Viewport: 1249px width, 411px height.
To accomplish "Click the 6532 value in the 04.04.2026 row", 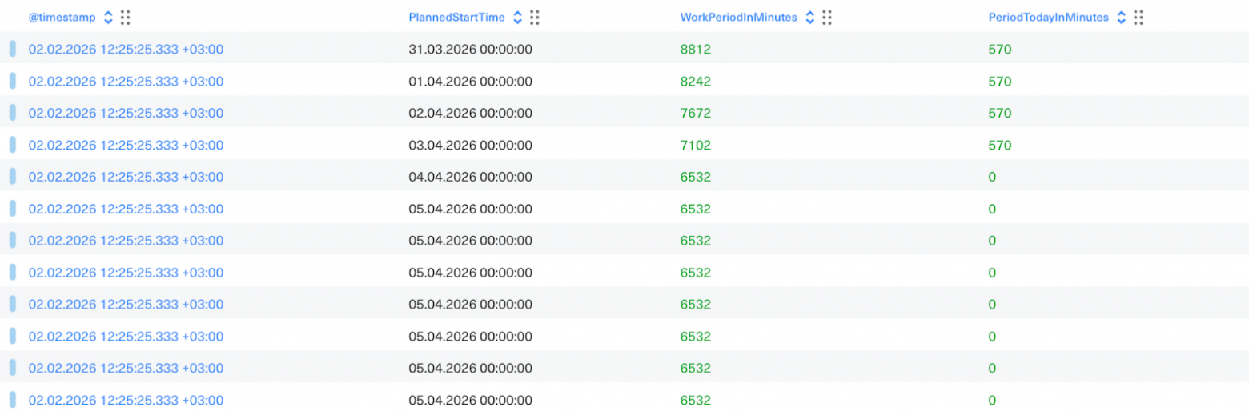I will coord(696,178).
